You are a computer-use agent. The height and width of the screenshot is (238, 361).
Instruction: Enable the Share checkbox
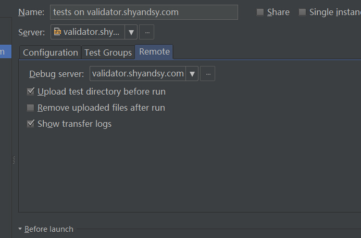(260, 12)
